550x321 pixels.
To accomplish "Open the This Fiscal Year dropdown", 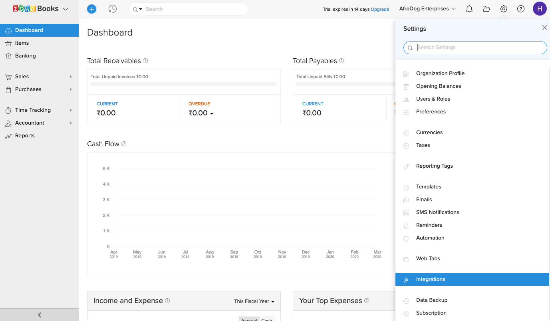I will pos(254,301).
